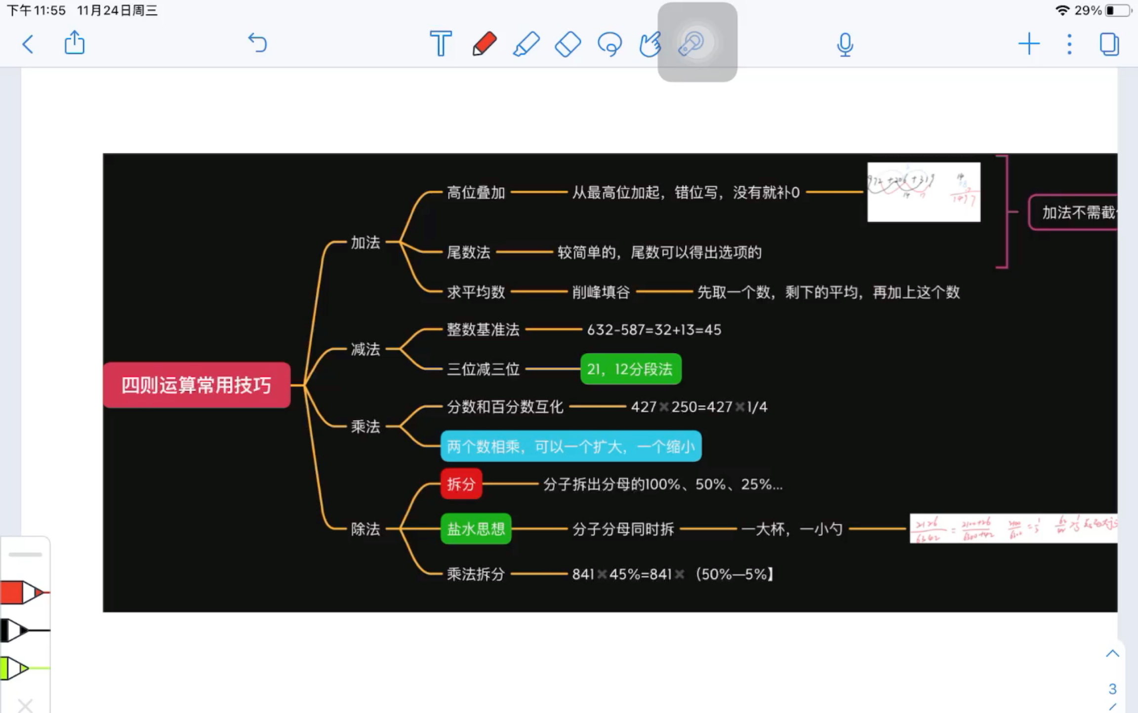1138x713 pixels.
Task: Close the pen preset palette
Action: tap(25, 705)
